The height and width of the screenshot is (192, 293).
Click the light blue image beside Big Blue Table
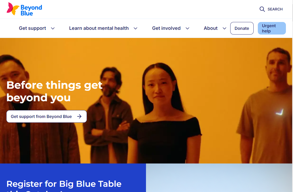pos(219,178)
